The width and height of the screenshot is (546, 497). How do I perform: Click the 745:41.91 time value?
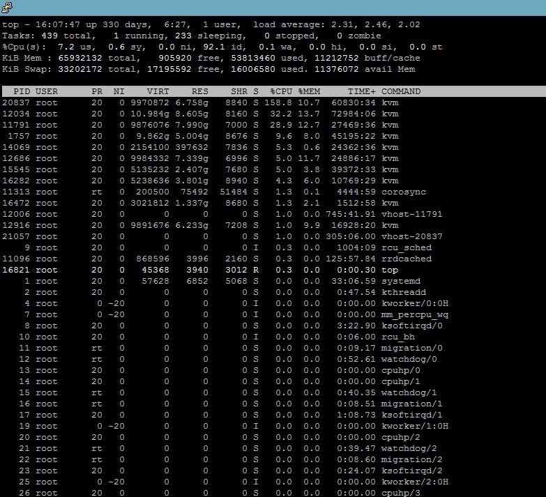[350, 214]
